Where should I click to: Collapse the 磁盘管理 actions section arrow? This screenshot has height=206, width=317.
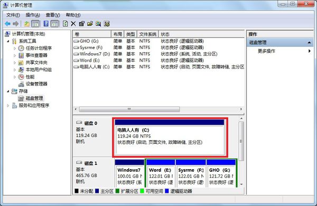coord(309,43)
